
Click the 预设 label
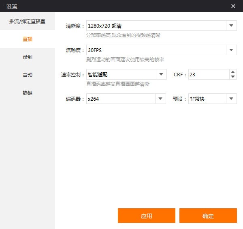click(x=179, y=99)
